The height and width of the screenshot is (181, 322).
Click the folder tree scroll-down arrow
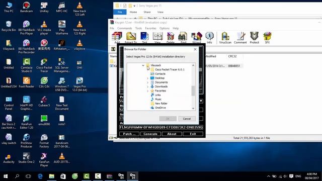pyautogui.click(x=193, y=109)
